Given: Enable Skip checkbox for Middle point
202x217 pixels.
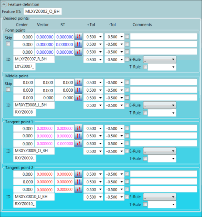Looking at the screenshot, I should pyautogui.click(x=8, y=90).
